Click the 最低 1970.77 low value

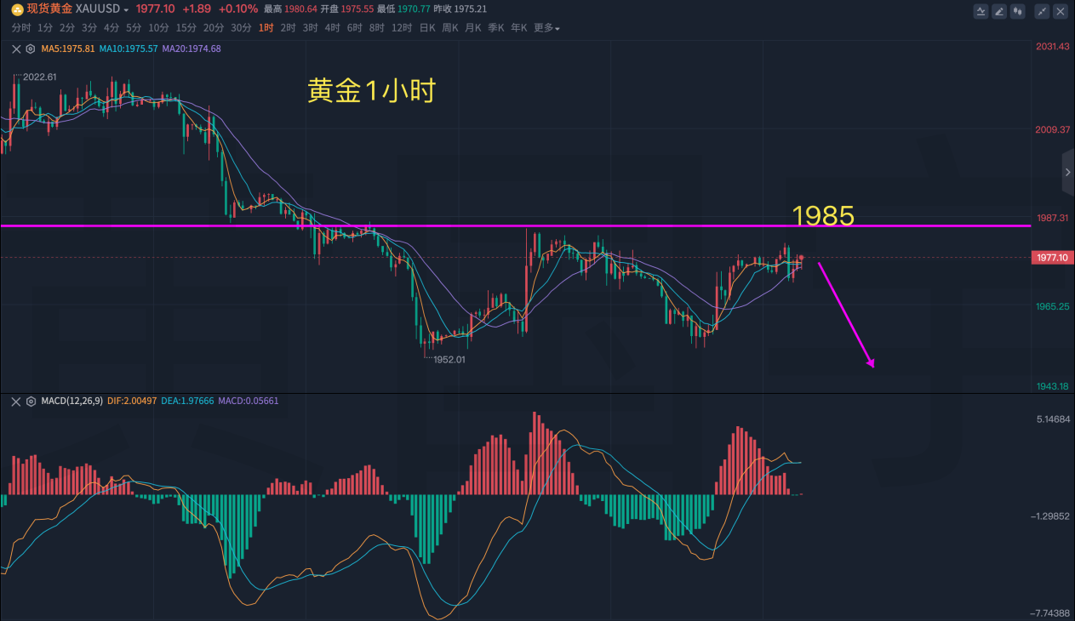point(403,9)
